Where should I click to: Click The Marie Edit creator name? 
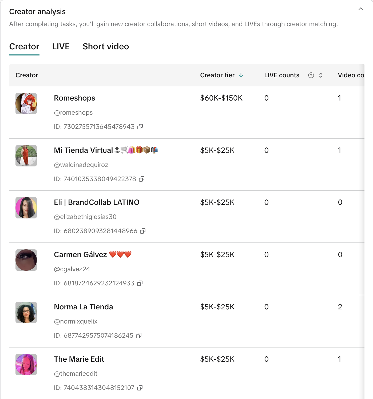click(x=79, y=359)
